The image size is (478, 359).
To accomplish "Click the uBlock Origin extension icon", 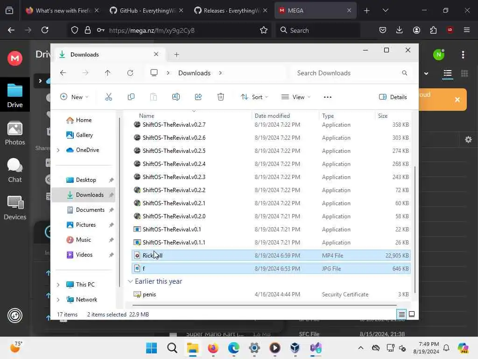I will (450, 30).
